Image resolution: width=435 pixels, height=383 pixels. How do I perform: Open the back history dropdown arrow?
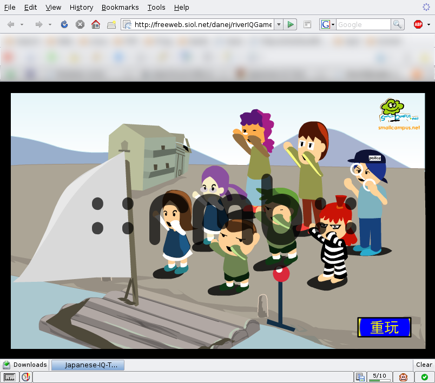(x=22, y=24)
